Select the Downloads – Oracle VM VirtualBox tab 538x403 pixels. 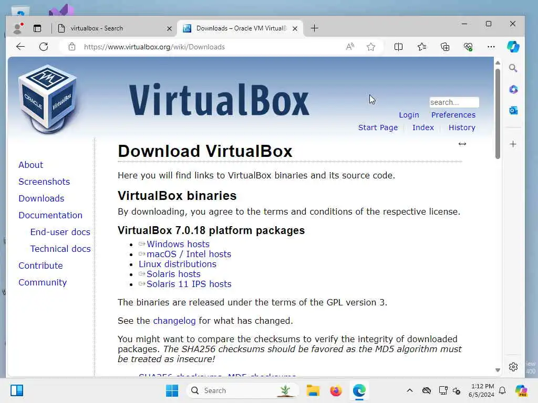click(240, 28)
